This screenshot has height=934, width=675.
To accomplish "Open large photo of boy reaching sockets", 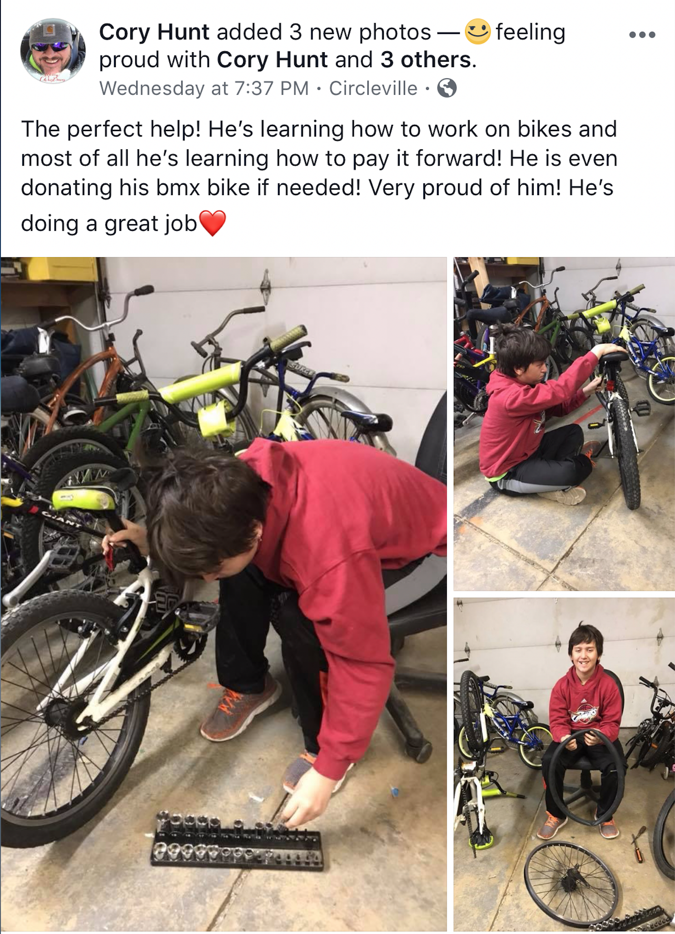I will [223, 594].
